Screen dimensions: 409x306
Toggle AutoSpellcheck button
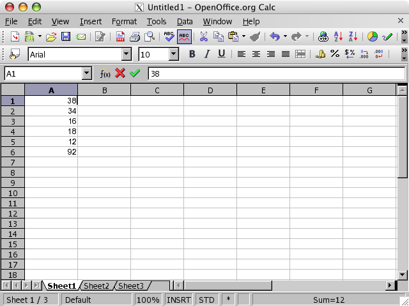(184, 37)
